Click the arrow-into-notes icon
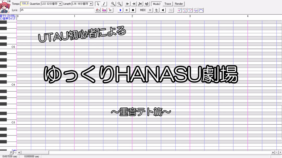282x158 pixels. point(147,4)
